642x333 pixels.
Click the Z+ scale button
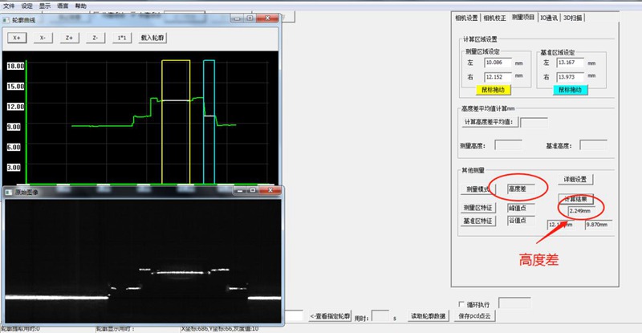[69, 37]
